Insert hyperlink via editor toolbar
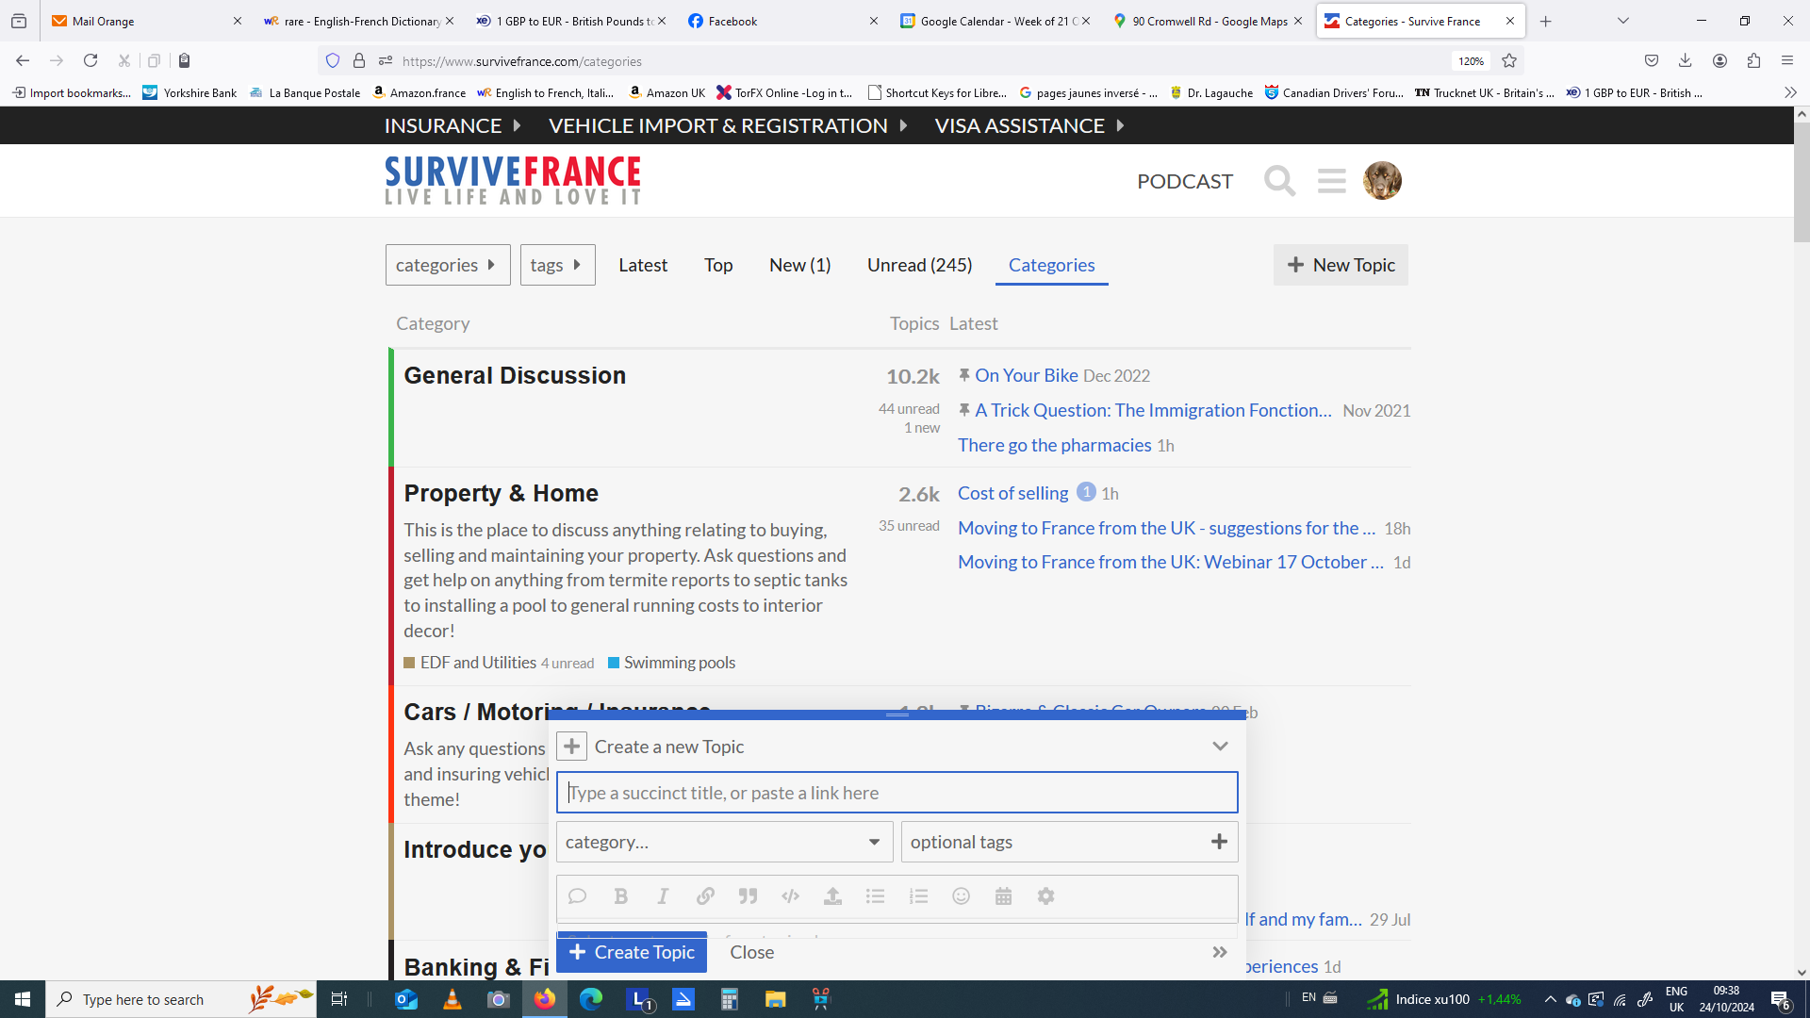Screen dimensions: 1810x1018 (x=705, y=896)
